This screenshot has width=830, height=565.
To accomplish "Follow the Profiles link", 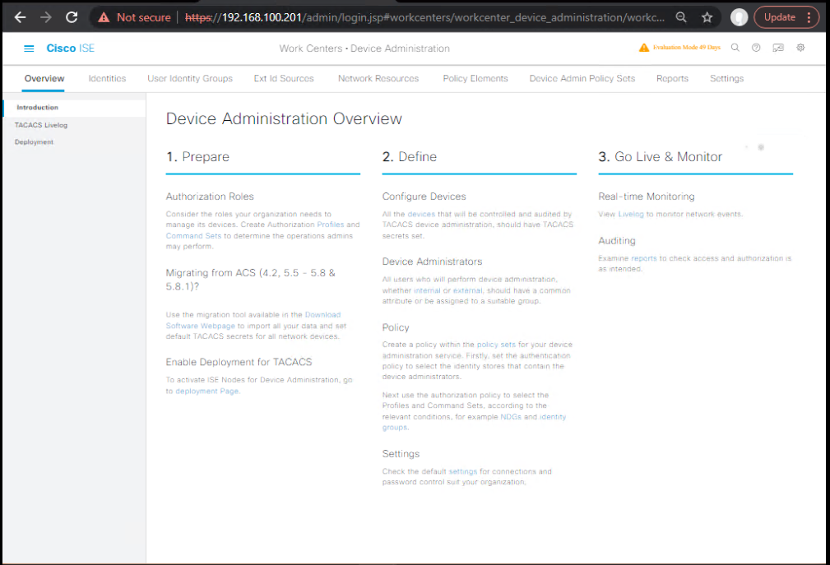I will pyautogui.click(x=331, y=225).
